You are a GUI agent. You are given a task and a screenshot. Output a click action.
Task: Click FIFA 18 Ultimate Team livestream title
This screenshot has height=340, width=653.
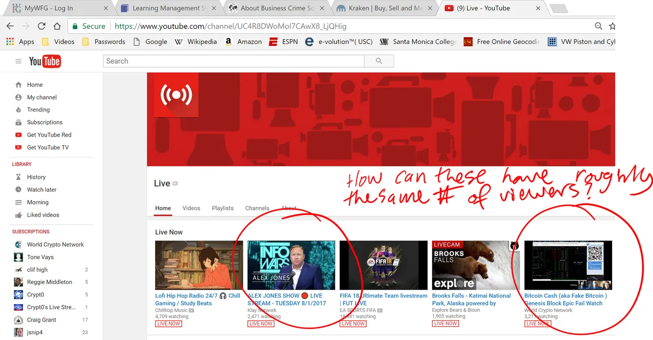click(384, 299)
